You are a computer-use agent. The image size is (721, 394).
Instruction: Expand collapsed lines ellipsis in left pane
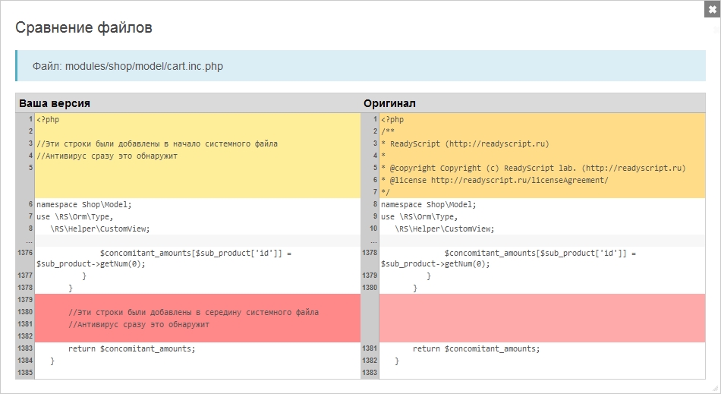[25, 241]
